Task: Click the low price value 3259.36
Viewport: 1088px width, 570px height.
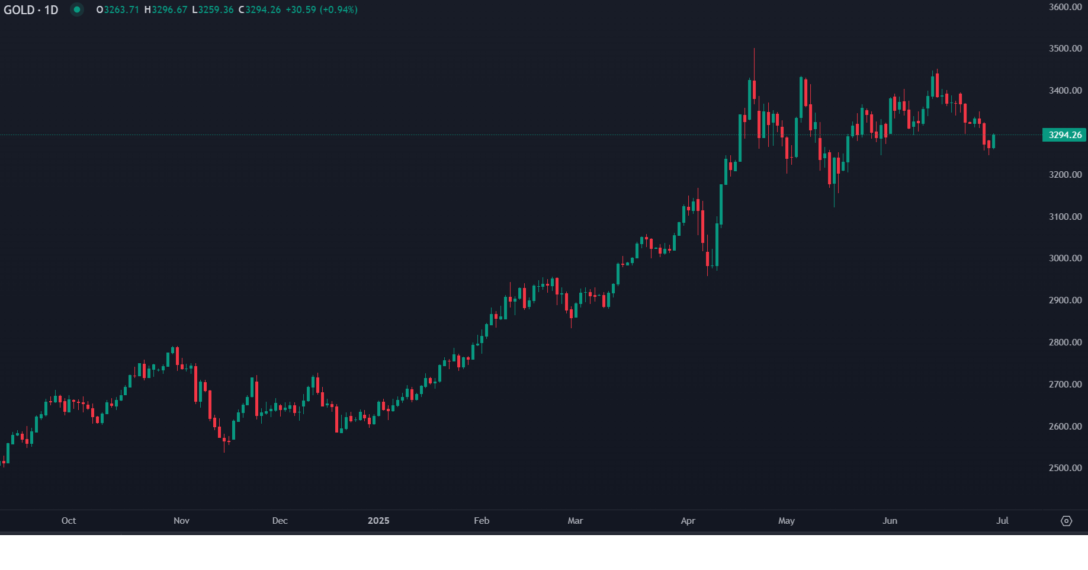Action: click(x=216, y=10)
